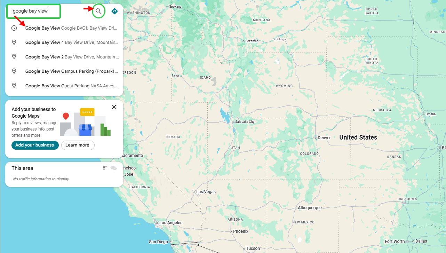
Task: Open the Directions icon beside the search bar
Action: [x=114, y=11]
